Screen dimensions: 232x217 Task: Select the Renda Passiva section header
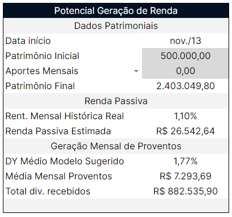click(116, 101)
